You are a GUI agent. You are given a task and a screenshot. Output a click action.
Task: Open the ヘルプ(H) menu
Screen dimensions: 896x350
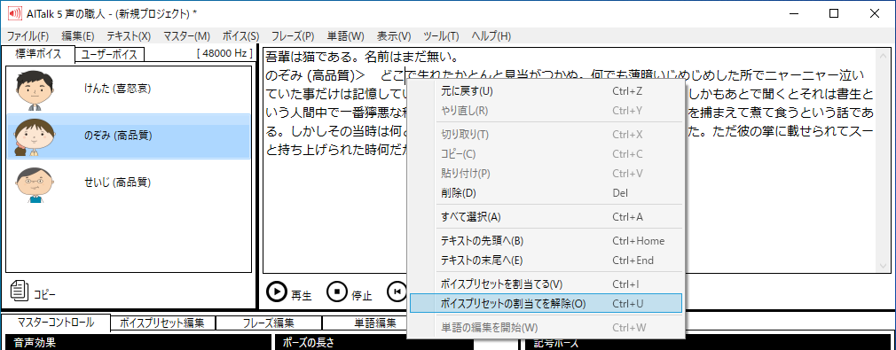(x=491, y=36)
